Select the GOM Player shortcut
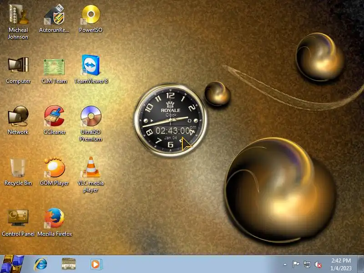Screen dimensions: 364x273 [x=55, y=172]
